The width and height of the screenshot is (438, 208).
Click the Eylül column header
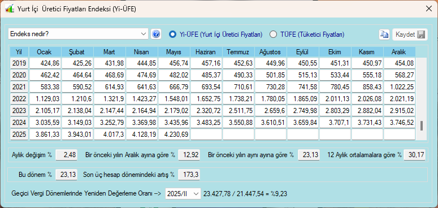click(303, 52)
